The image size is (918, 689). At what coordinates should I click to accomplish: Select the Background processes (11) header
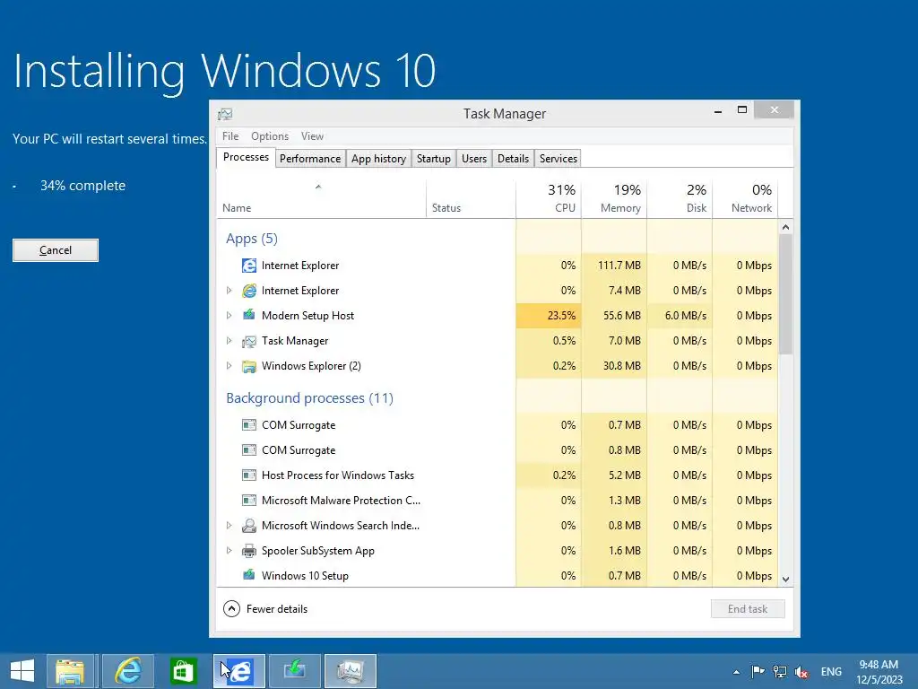coord(309,398)
